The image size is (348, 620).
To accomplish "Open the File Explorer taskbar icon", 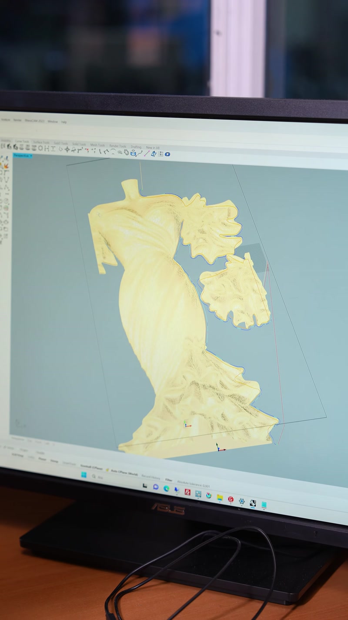I will pos(220,497).
